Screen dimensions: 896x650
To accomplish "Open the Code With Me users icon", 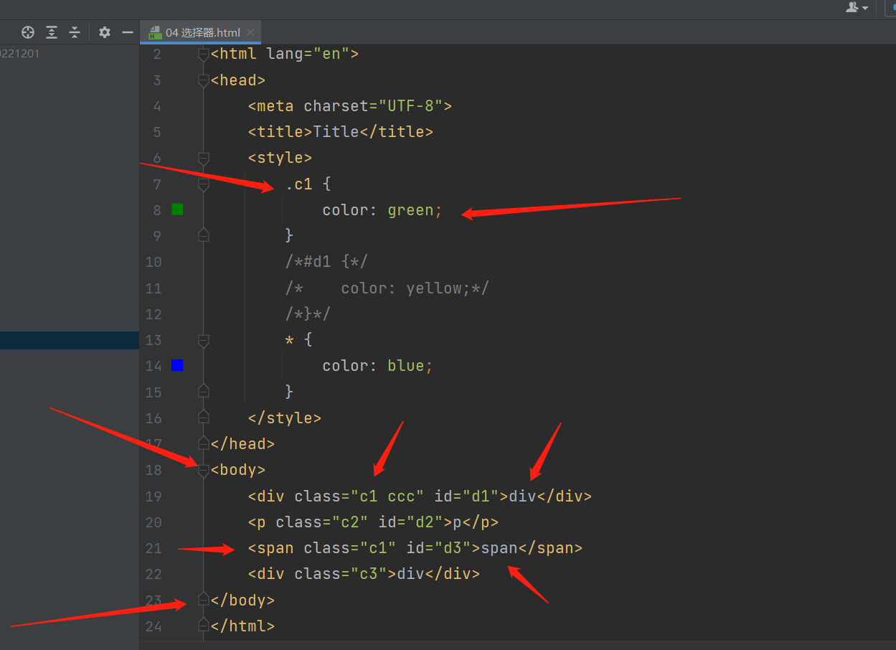I will (852, 7).
